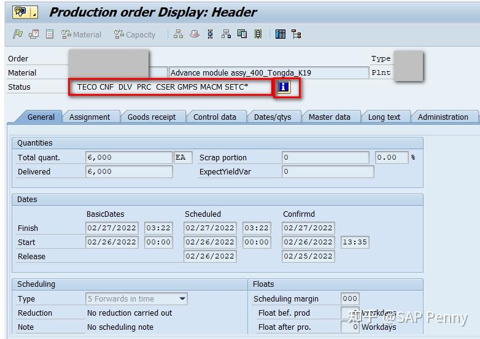480x339 pixels.
Task: Click the Total quant. field 6,000
Action: pos(129,157)
